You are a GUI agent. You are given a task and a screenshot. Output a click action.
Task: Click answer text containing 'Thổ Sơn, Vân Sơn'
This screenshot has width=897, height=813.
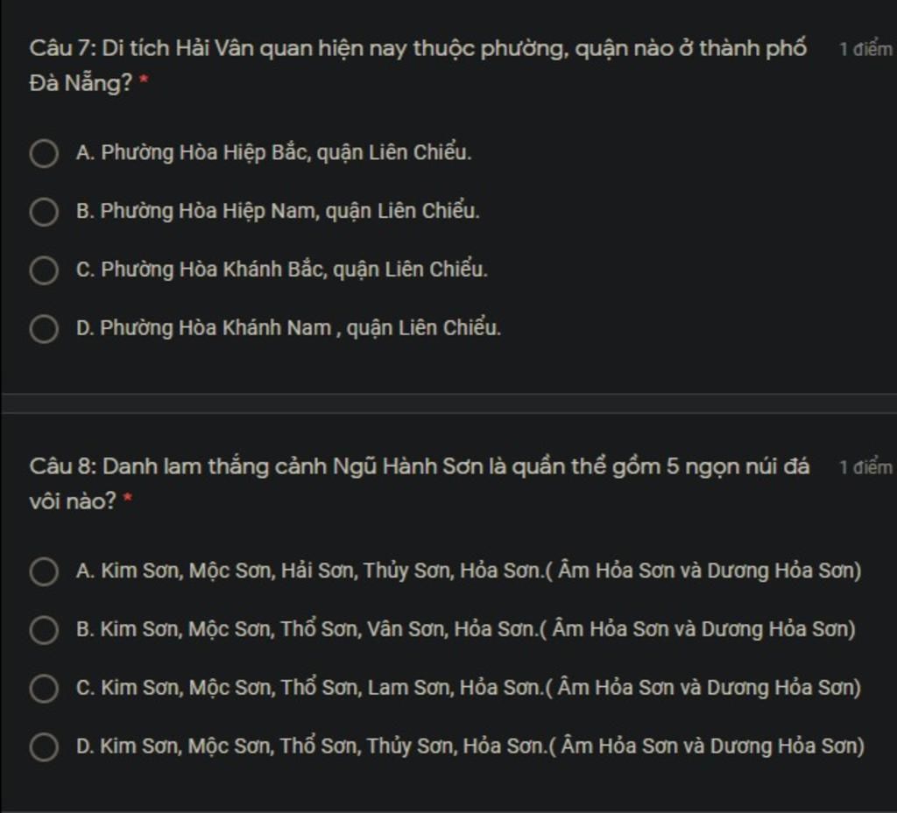pos(466,629)
